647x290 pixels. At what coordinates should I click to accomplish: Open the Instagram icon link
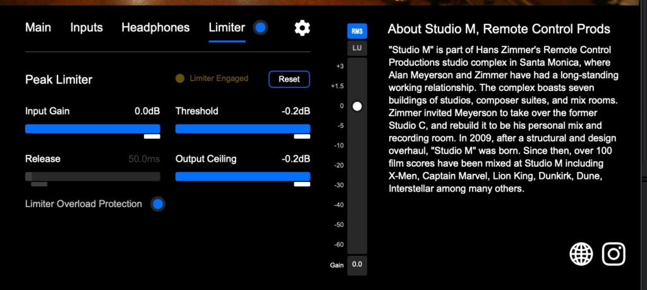click(614, 254)
